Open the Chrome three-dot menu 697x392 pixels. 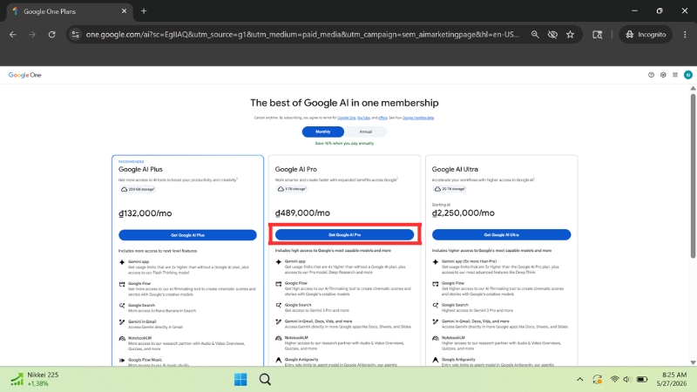point(685,34)
